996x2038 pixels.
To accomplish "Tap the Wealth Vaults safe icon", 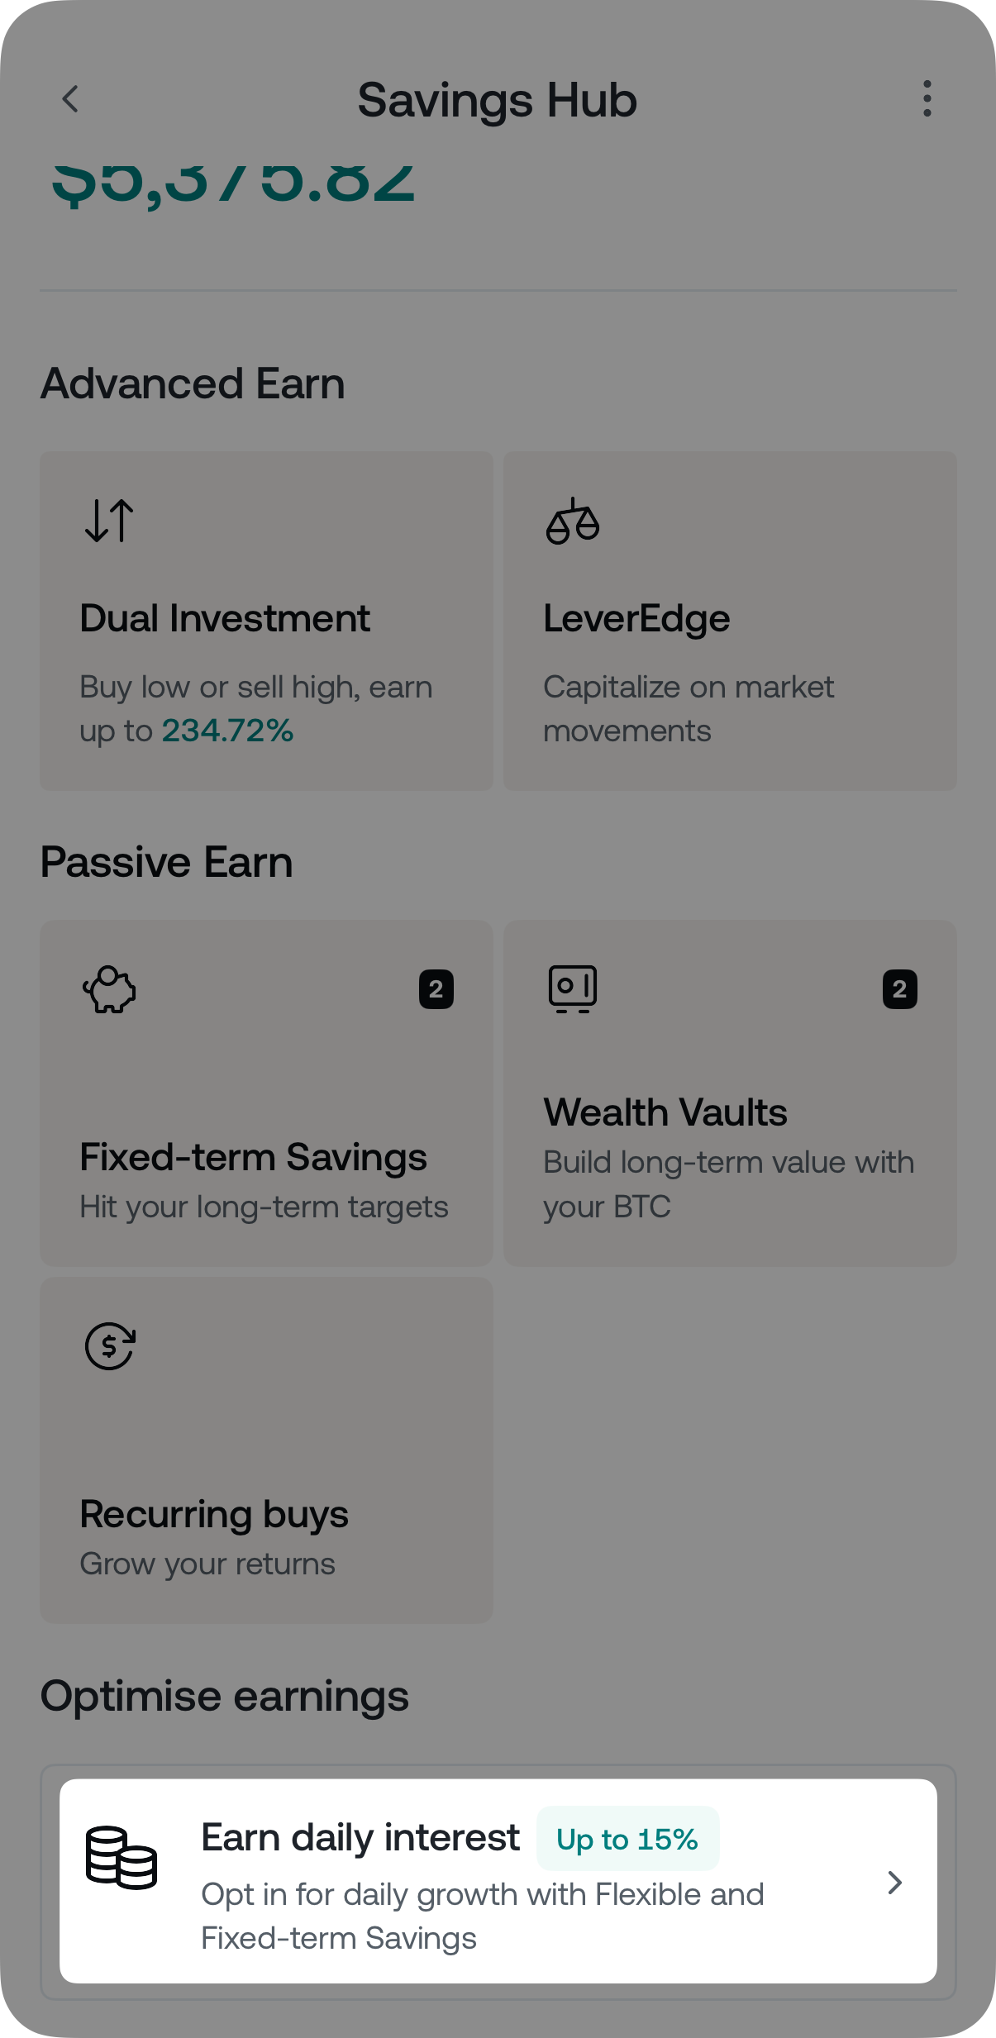I will point(572,988).
